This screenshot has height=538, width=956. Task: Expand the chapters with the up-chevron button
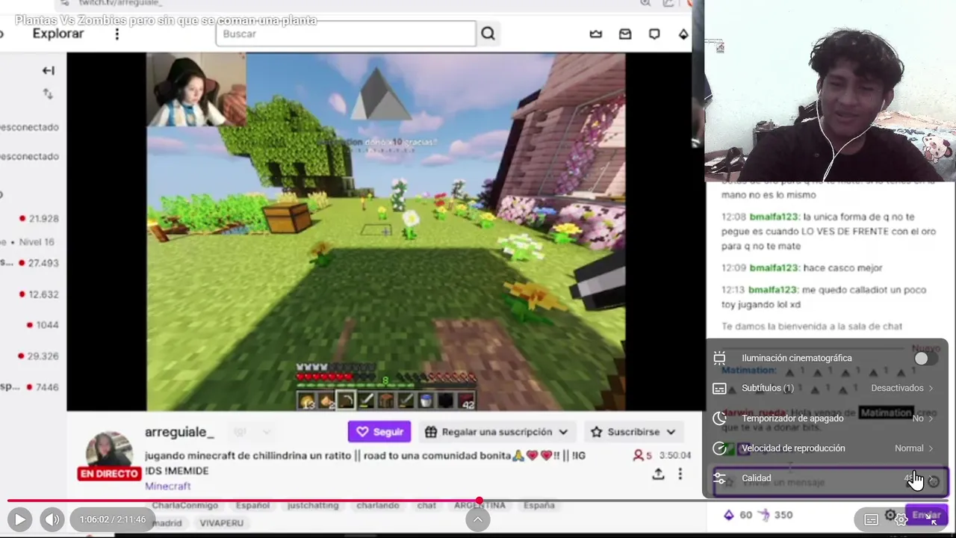(477, 519)
